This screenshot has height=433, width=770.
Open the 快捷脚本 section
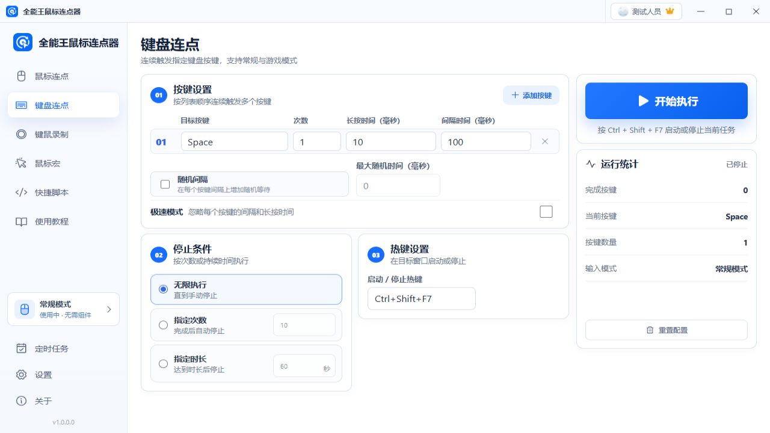point(63,192)
